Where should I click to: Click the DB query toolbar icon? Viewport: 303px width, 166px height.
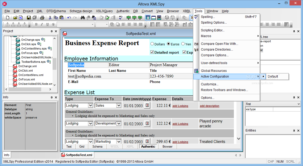(x=159, y=18)
